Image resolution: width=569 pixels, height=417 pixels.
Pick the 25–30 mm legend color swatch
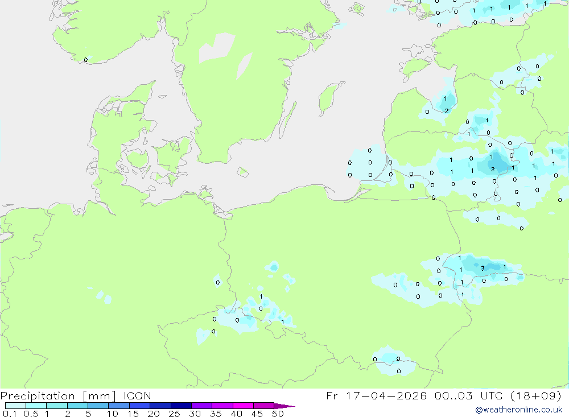coord(181,406)
